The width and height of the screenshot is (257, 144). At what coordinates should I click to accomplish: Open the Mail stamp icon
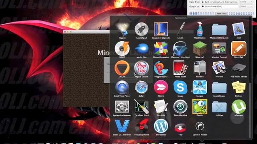(239, 29)
